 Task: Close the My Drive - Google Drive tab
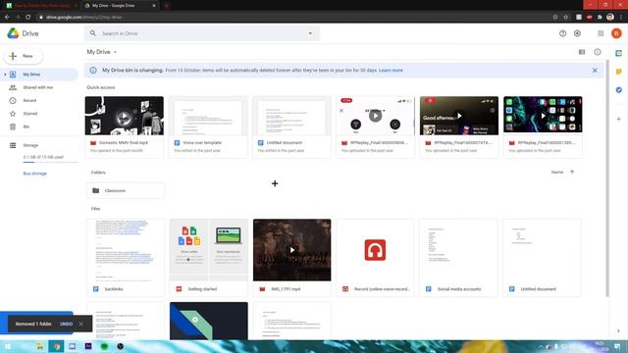click(154, 6)
